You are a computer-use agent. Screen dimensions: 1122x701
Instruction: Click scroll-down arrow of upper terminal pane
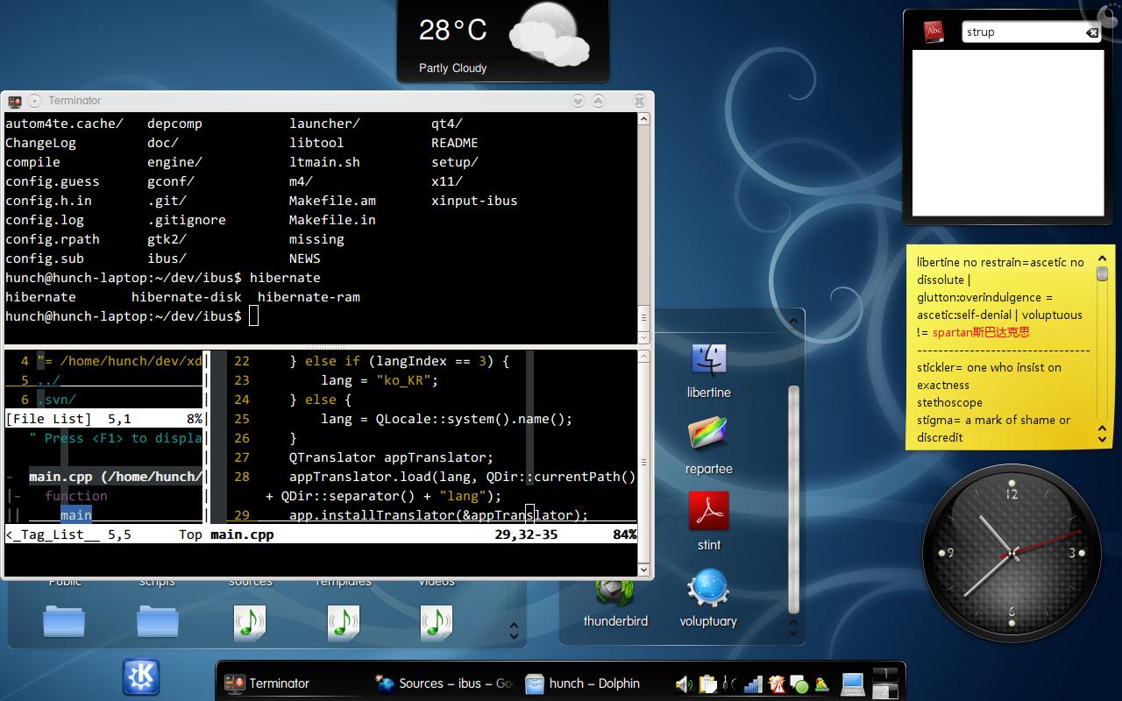click(x=644, y=337)
